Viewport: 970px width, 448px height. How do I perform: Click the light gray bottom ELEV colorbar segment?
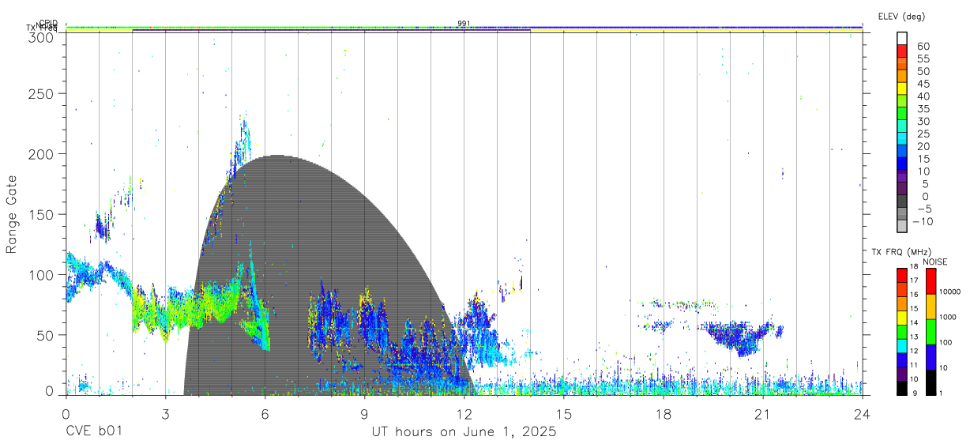tap(902, 224)
